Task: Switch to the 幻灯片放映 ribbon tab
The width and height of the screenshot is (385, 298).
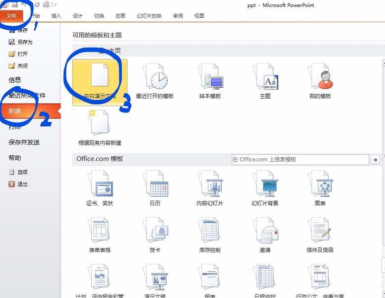Action: pyautogui.click(x=149, y=16)
